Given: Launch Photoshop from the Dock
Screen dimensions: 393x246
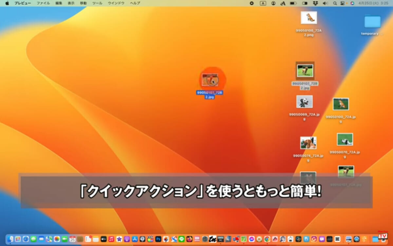Looking at the screenshot, I should tap(158, 239).
